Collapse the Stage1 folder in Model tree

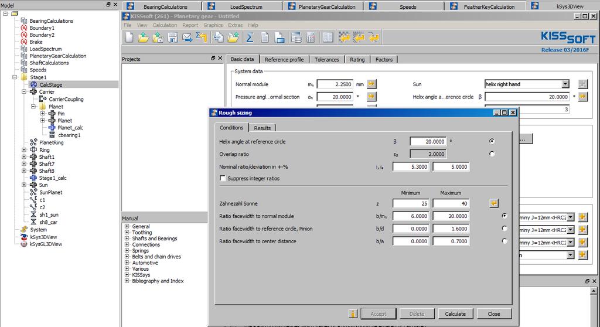(15, 77)
